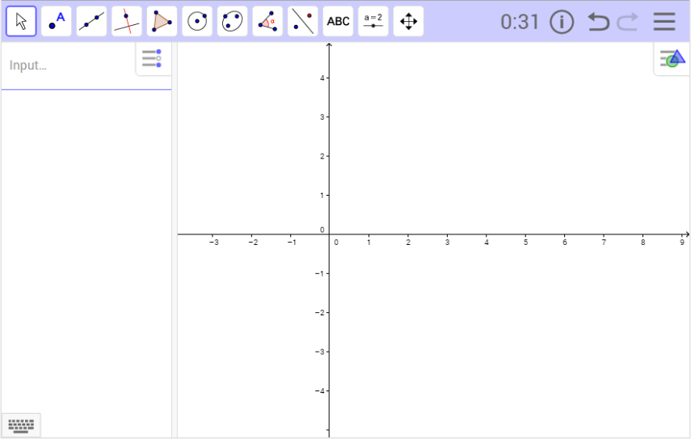Select the Line through two points tool
Screen dimensions: 691x439
click(x=91, y=21)
